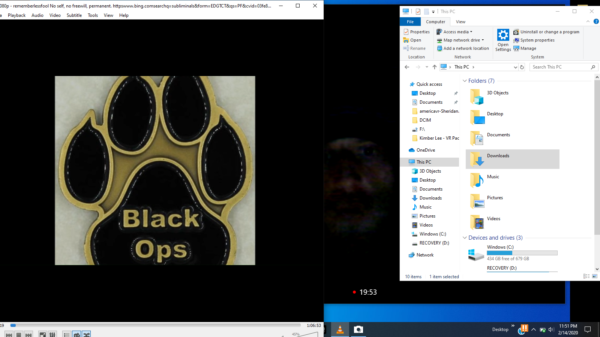The height and width of the screenshot is (337, 600).
Task: Select the Desktop folder in Folders group
Action: (512, 117)
